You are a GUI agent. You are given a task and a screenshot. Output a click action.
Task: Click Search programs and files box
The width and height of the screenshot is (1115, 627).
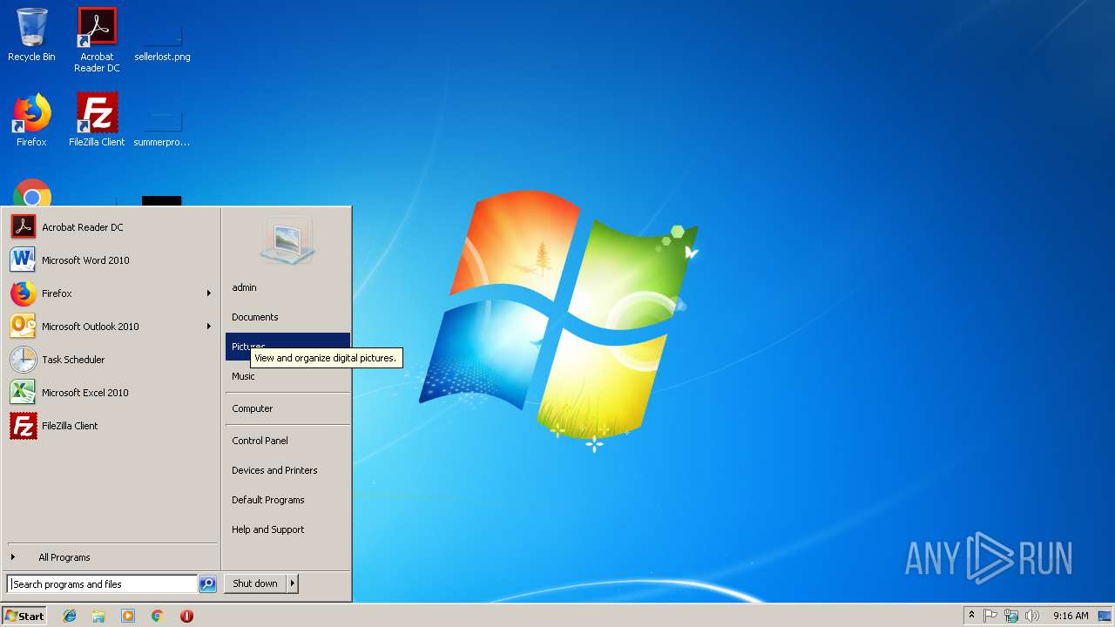pyautogui.click(x=102, y=584)
